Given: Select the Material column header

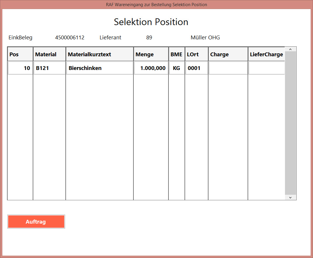Looking at the screenshot, I should coord(49,54).
